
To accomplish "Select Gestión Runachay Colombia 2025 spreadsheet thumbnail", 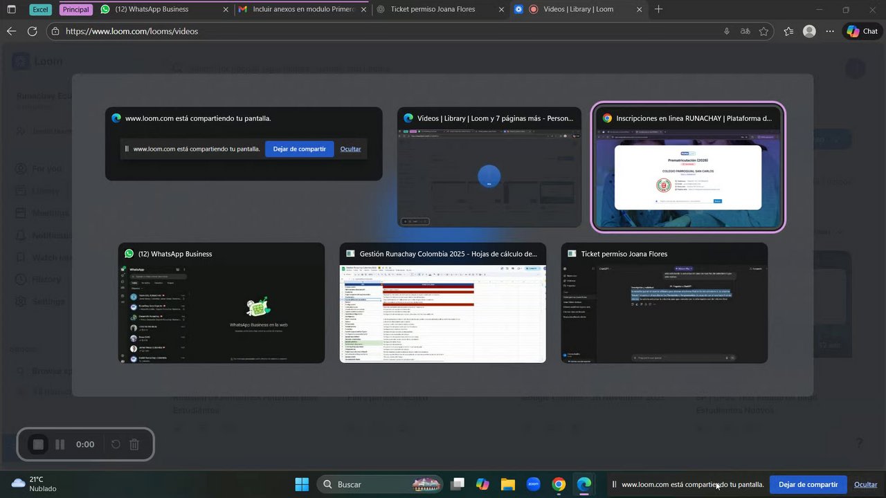I will (x=443, y=303).
